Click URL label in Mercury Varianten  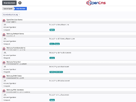(x=5, y=67)
